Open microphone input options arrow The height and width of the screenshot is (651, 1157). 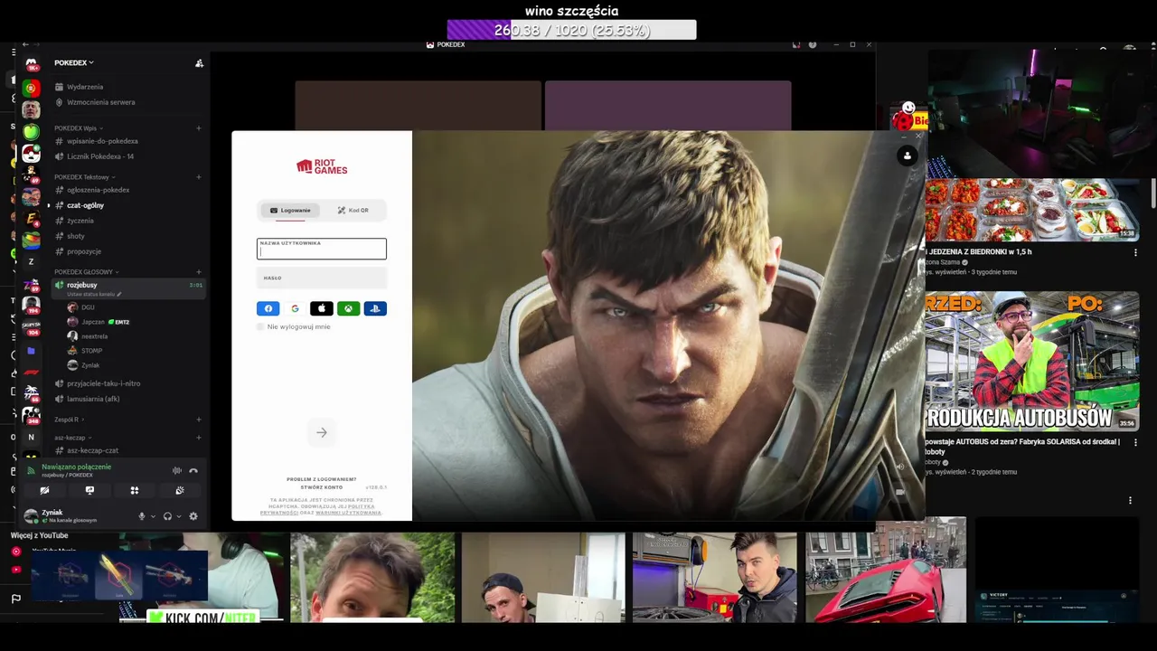tap(152, 516)
